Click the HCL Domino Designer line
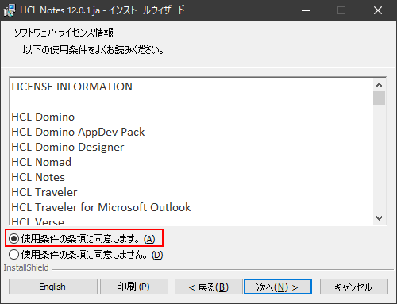 (67, 147)
